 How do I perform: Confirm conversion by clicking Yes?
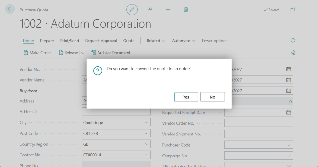click(186, 97)
